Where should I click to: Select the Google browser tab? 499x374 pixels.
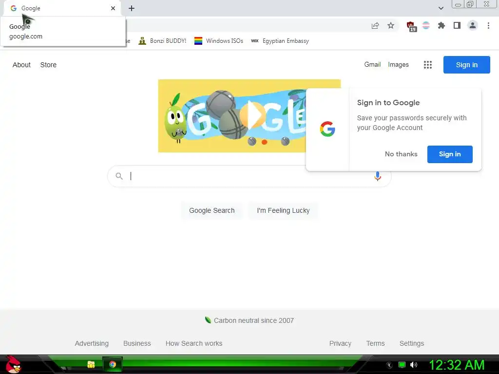[x=62, y=8]
